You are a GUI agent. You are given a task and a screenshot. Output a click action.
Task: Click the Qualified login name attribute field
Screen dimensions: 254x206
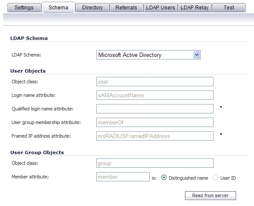[155, 109]
